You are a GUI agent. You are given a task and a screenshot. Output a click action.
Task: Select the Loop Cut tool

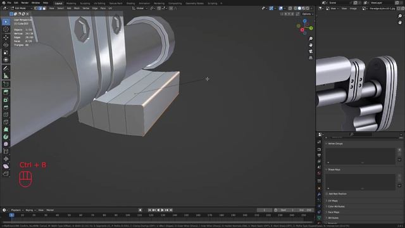(x=6, y=115)
